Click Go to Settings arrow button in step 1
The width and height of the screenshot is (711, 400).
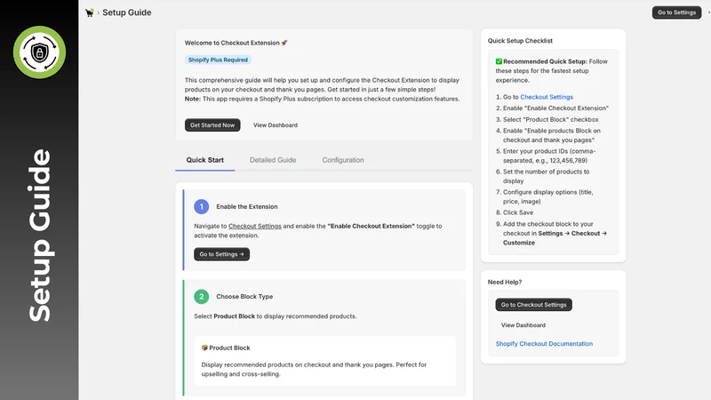pyautogui.click(x=221, y=254)
